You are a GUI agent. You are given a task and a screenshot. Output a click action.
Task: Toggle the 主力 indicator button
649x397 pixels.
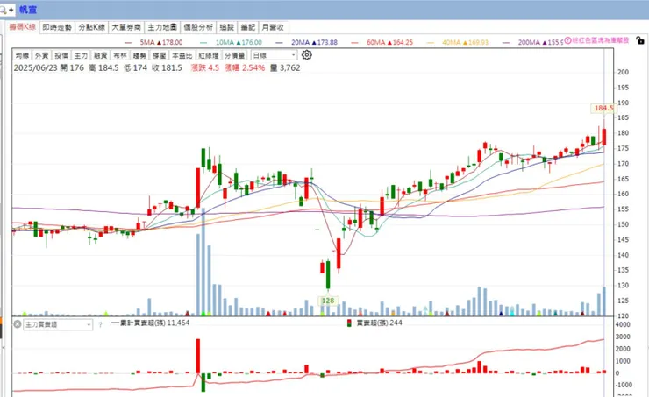[x=81, y=55]
